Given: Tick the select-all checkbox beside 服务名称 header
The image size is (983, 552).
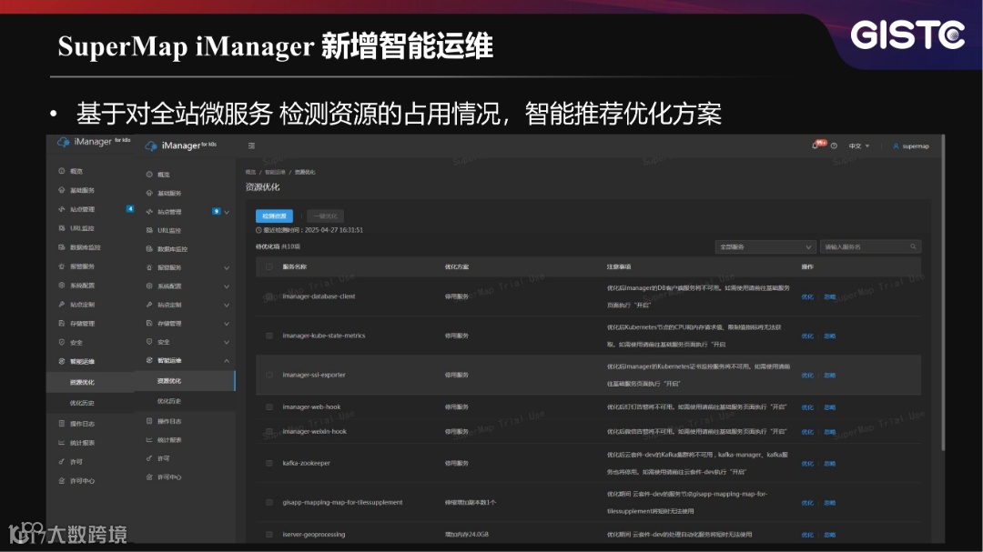Looking at the screenshot, I should 269,267.
